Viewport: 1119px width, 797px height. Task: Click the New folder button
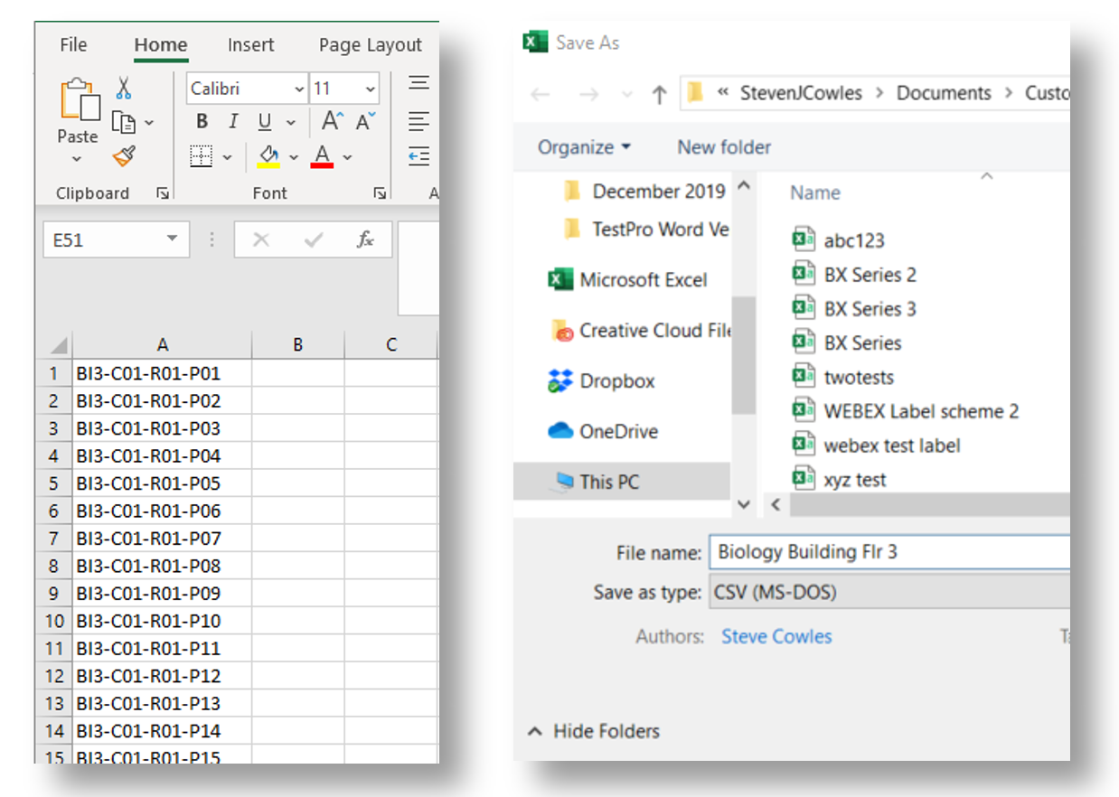pyautogui.click(x=723, y=147)
